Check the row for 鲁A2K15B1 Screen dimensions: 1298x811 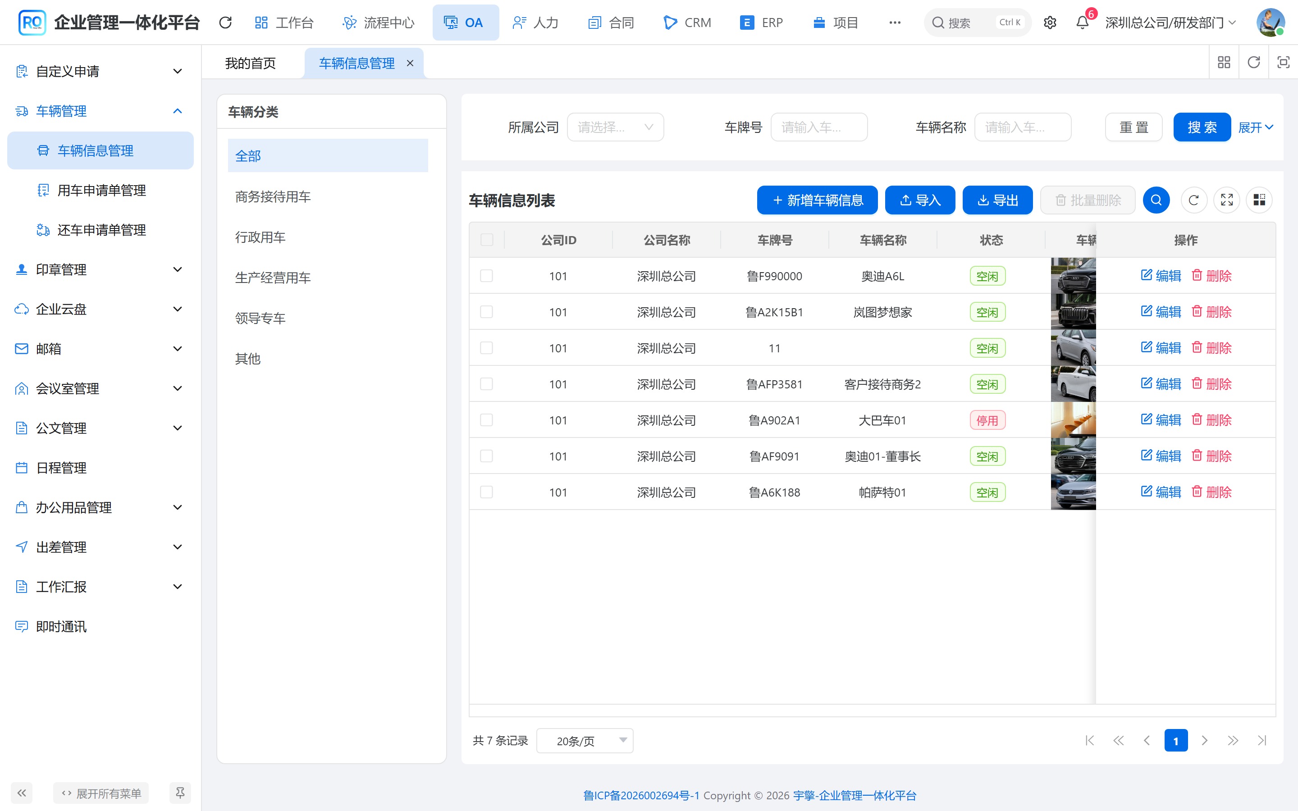[x=486, y=312]
